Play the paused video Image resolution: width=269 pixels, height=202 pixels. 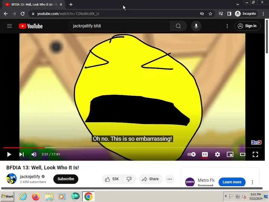(9, 154)
